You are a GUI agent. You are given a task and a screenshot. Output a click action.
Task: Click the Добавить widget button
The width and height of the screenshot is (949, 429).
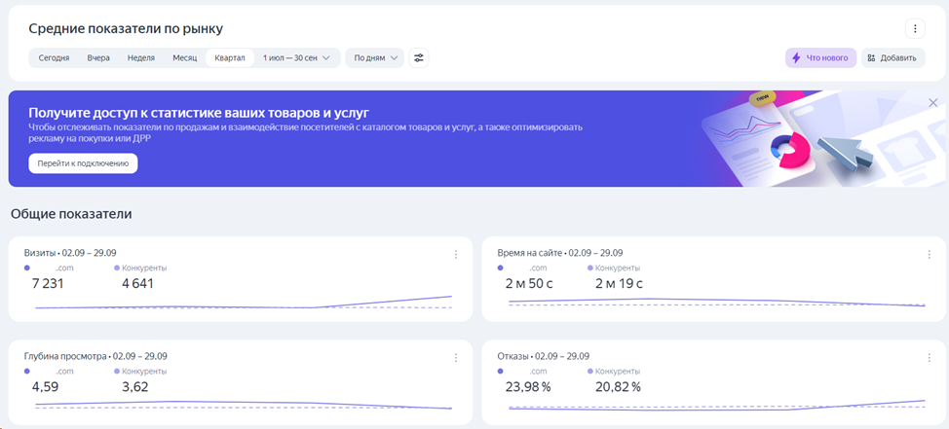point(892,57)
